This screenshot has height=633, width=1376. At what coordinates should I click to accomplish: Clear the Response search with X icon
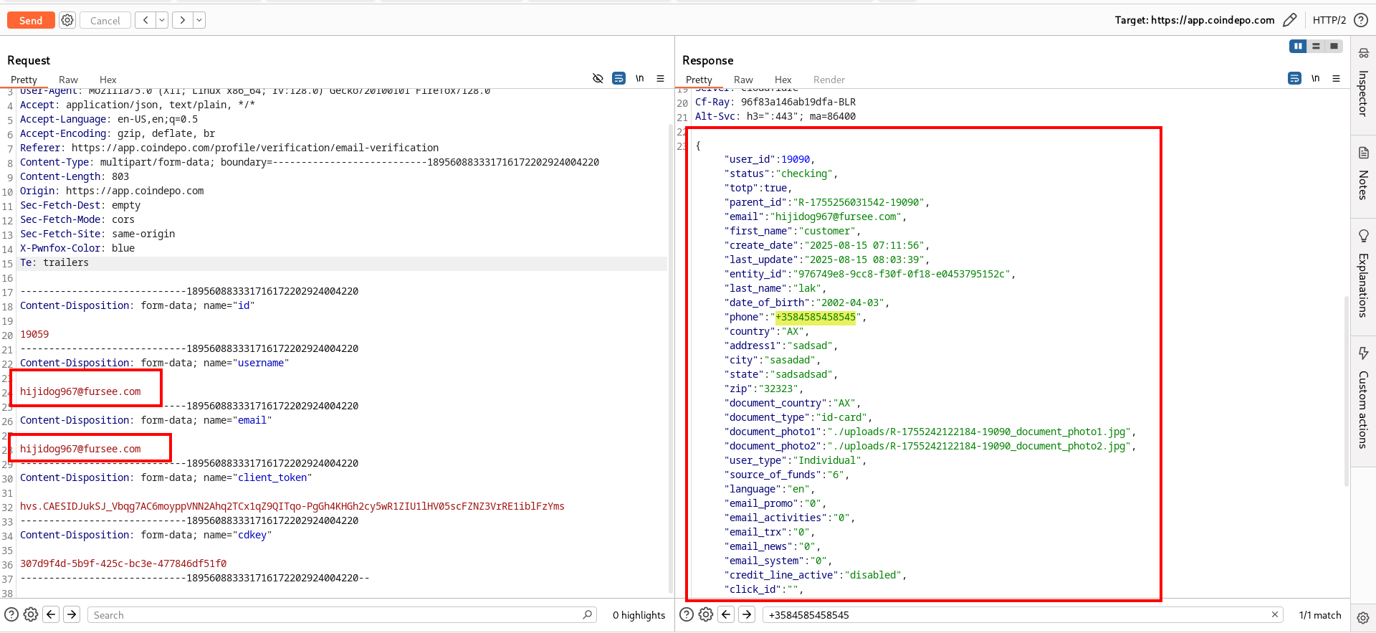(1275, 614)
